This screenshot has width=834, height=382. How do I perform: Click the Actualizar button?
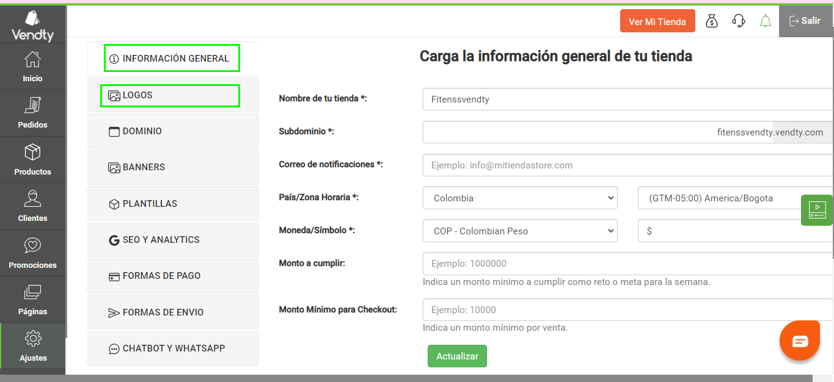(457, 356)
